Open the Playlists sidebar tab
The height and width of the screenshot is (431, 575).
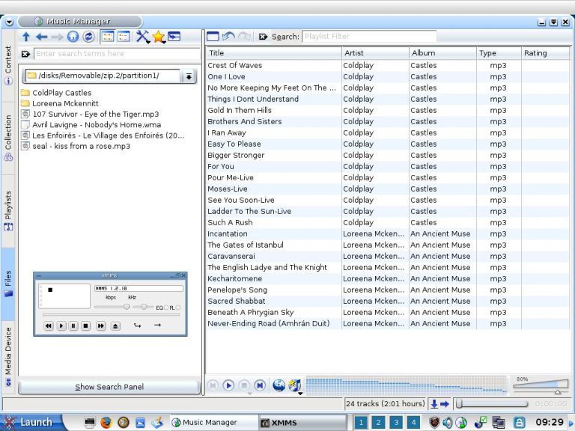pos(8,211)
